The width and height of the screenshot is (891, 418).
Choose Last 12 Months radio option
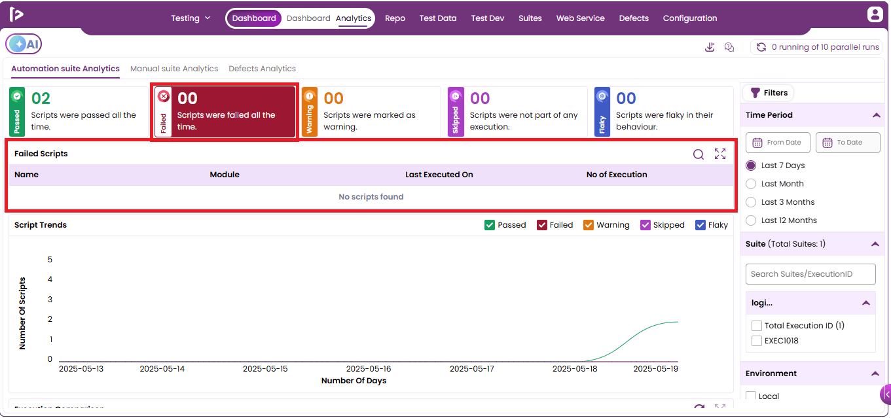(x=751, y=220)
